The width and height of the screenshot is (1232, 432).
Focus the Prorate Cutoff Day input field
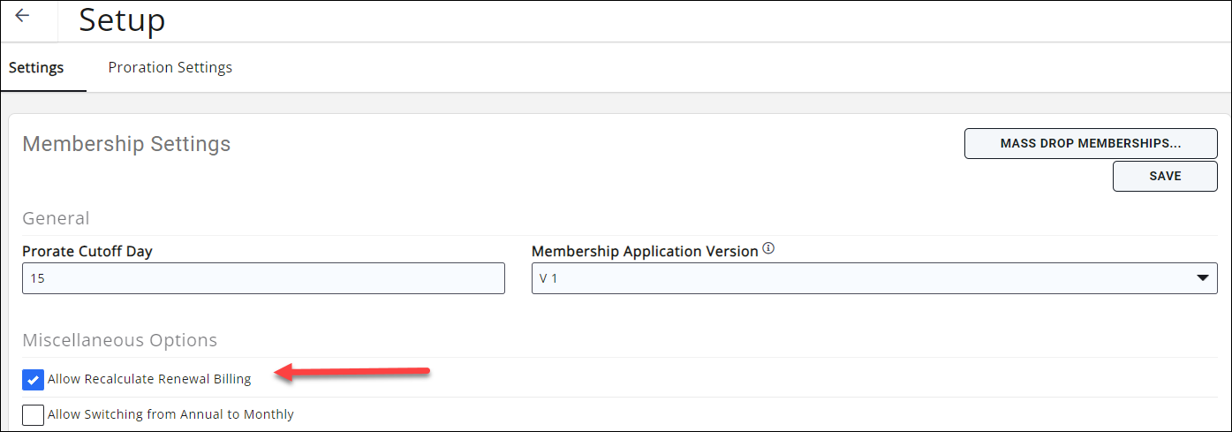[263, 278]
